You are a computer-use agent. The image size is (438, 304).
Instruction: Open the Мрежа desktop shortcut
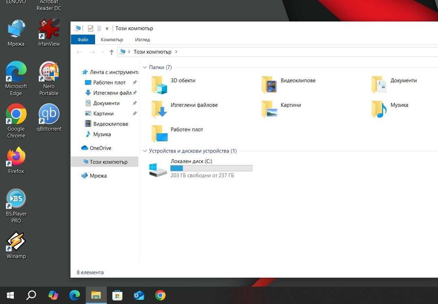[16, 33]
